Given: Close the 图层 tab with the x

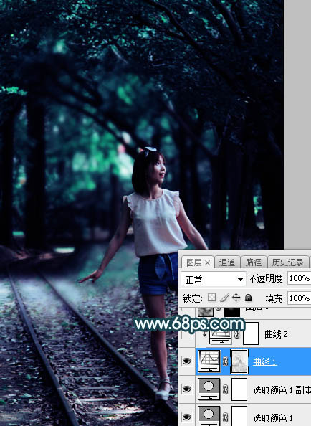Looking at the screenshot, I should (x=208, y=262).
